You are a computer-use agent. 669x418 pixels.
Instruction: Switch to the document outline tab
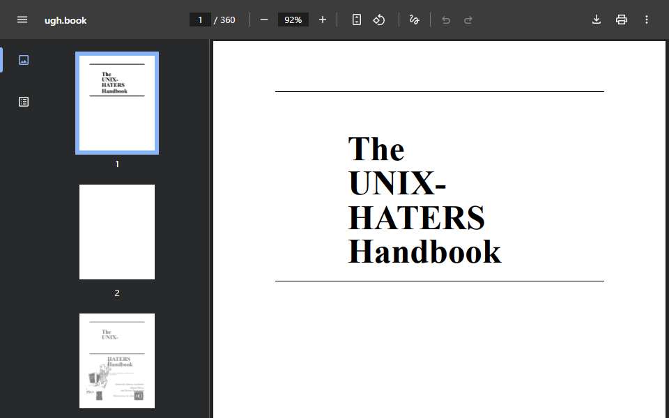point(24,102)
